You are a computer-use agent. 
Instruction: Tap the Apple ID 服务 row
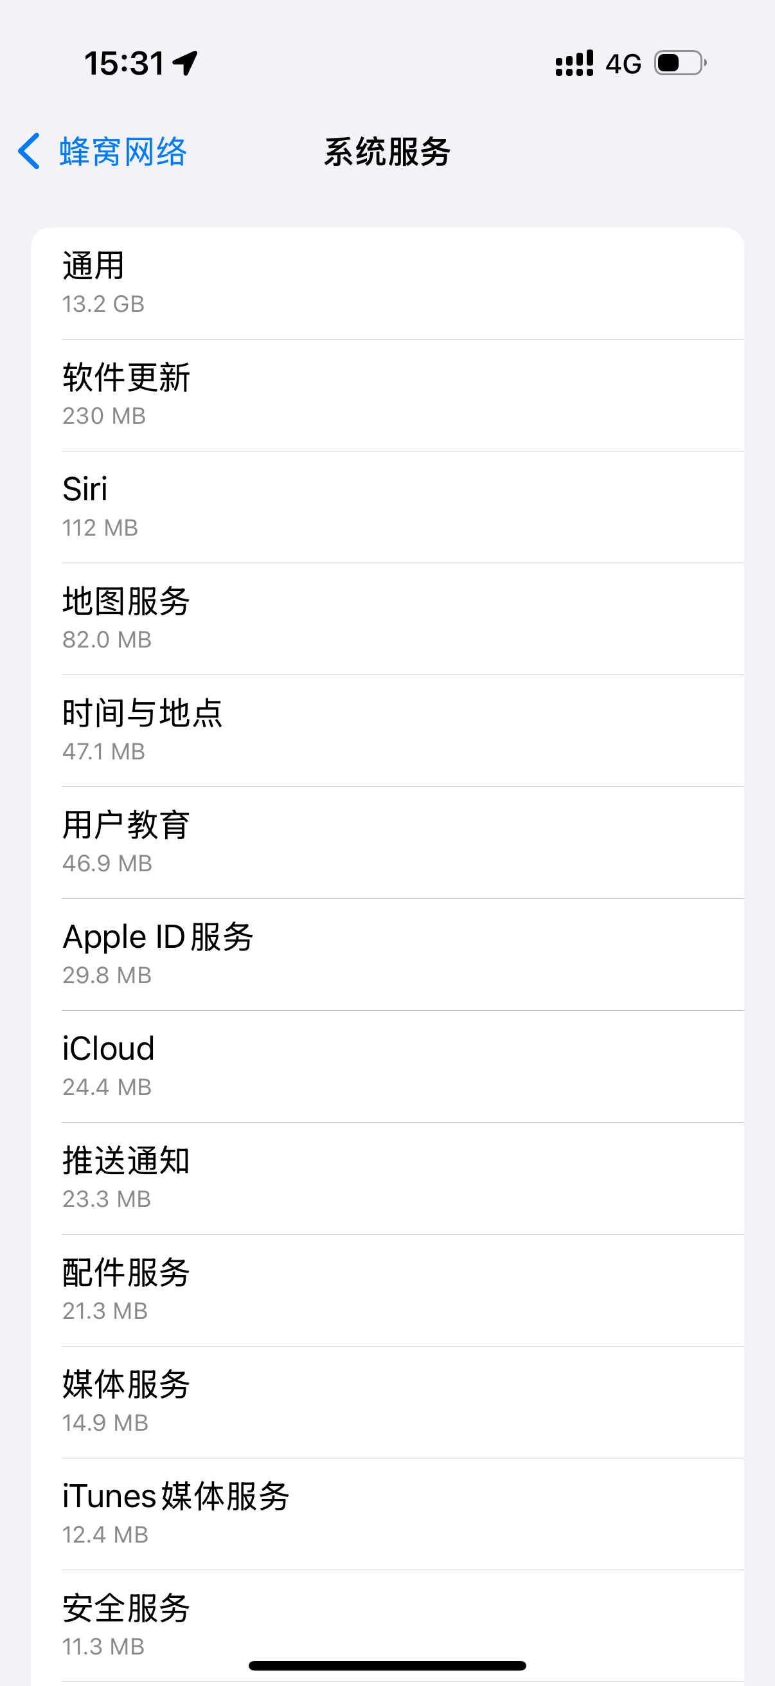coord(387,955)
